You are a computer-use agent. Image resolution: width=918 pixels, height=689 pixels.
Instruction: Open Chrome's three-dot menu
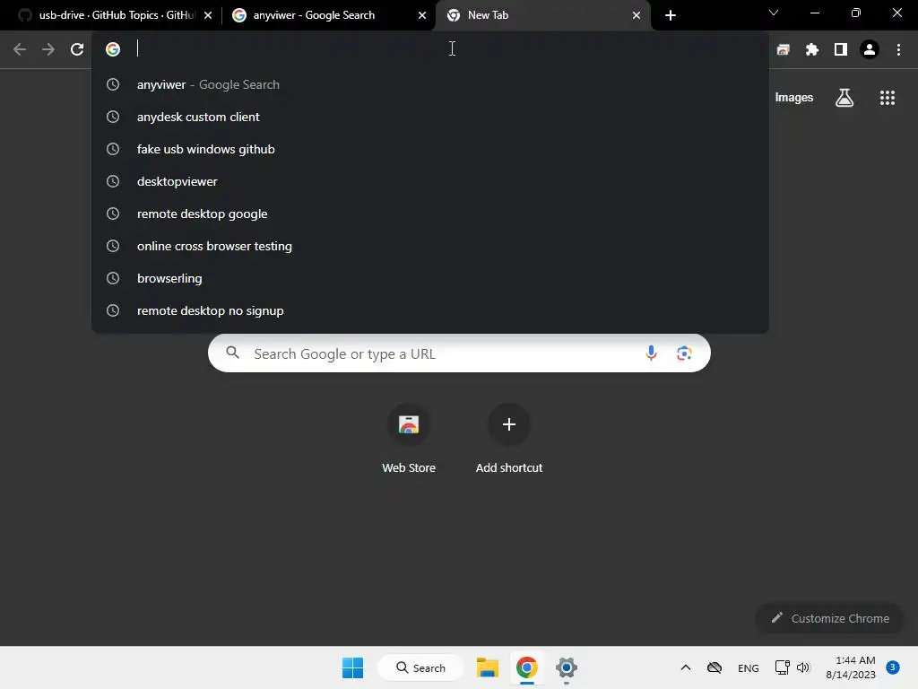pyautogui.click(x=898, y=50)
